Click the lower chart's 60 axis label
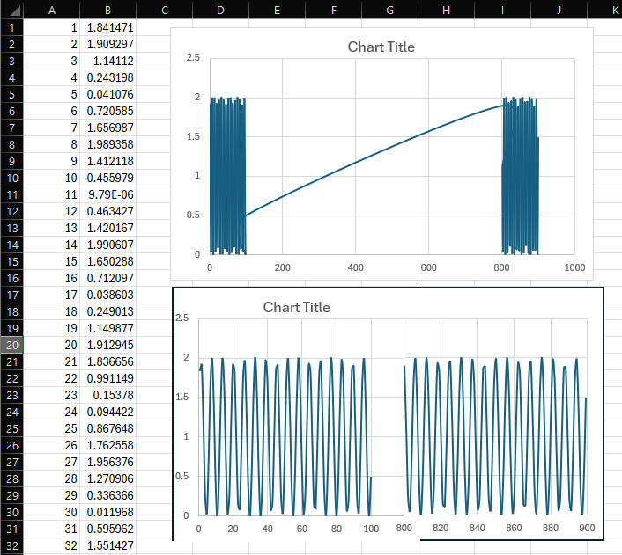The width and height of the screenshot is (622, 555). click(x=302, y=529)
